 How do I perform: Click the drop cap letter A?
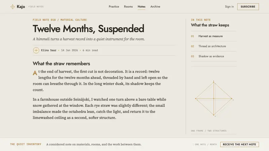pyautogui.click(x=35, y=73)
